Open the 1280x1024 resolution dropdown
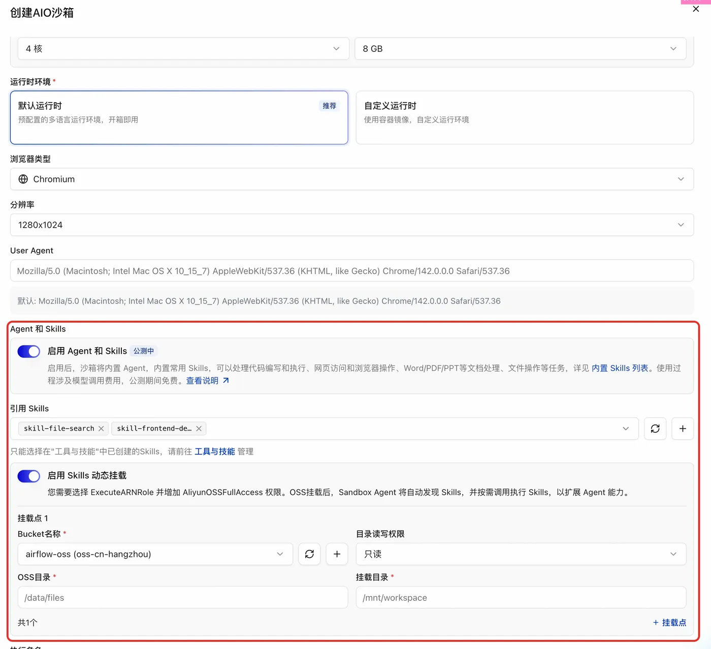The image size is (711, 649). click(352, 225)
